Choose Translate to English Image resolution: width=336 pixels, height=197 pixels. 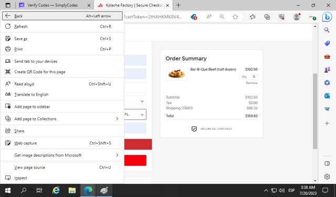[x=62, y=95]
